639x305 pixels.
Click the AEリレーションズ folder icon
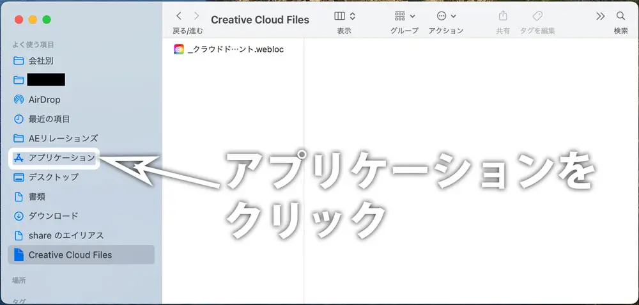point(19,138)
